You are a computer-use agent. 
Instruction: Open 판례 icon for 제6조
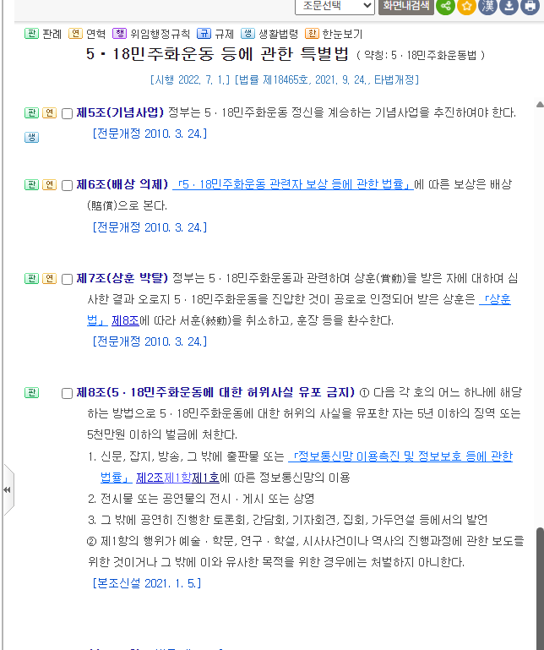(31, 184)
